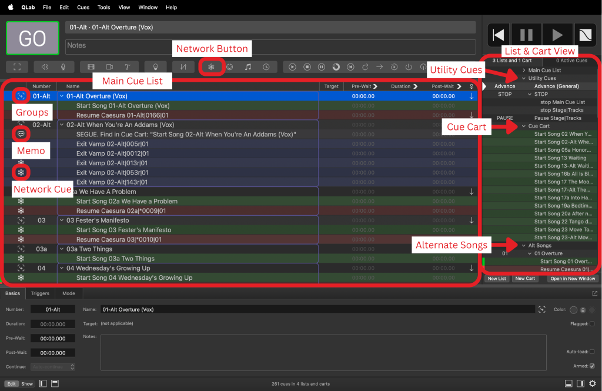Add a Network cue from the toolbar
602x391 pixels.
point(211,67)
